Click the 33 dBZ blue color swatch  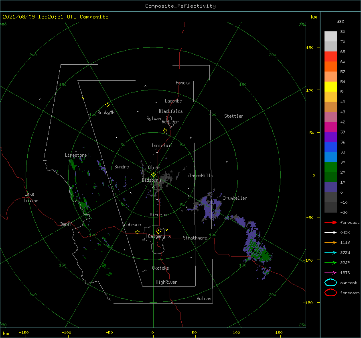pos(331,147)
